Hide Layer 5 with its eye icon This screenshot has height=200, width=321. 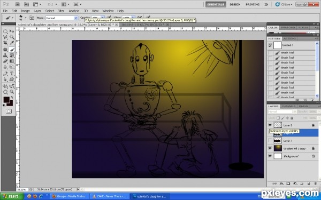270,125
